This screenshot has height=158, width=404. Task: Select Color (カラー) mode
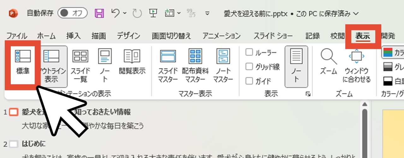pyautogui.click(x=394, y=52)
